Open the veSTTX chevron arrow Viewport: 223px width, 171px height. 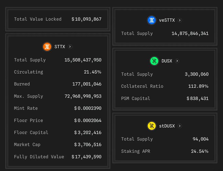[x=180, y=20]
